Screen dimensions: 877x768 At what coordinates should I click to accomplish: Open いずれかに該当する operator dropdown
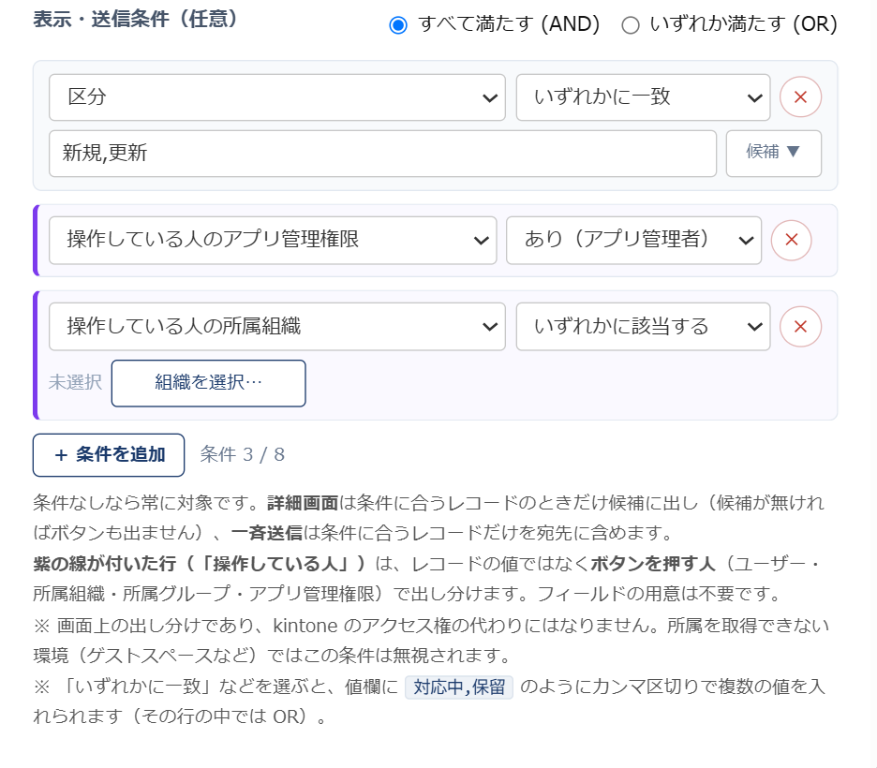(643, 327)
